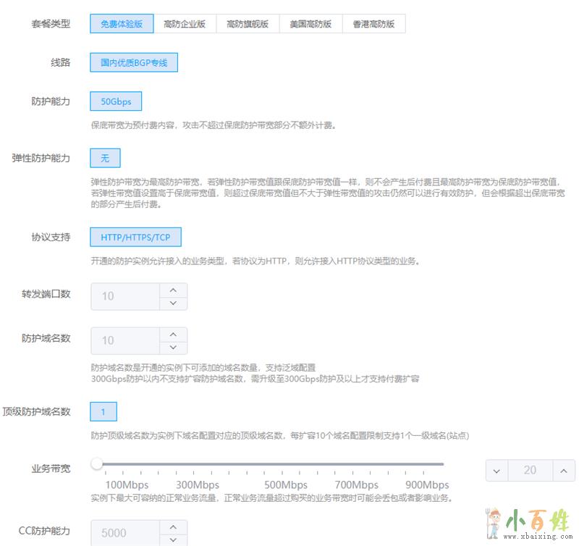579x546 pixels.
Task: Select the 高防企业版 package type
Action: tap(185, 24)
